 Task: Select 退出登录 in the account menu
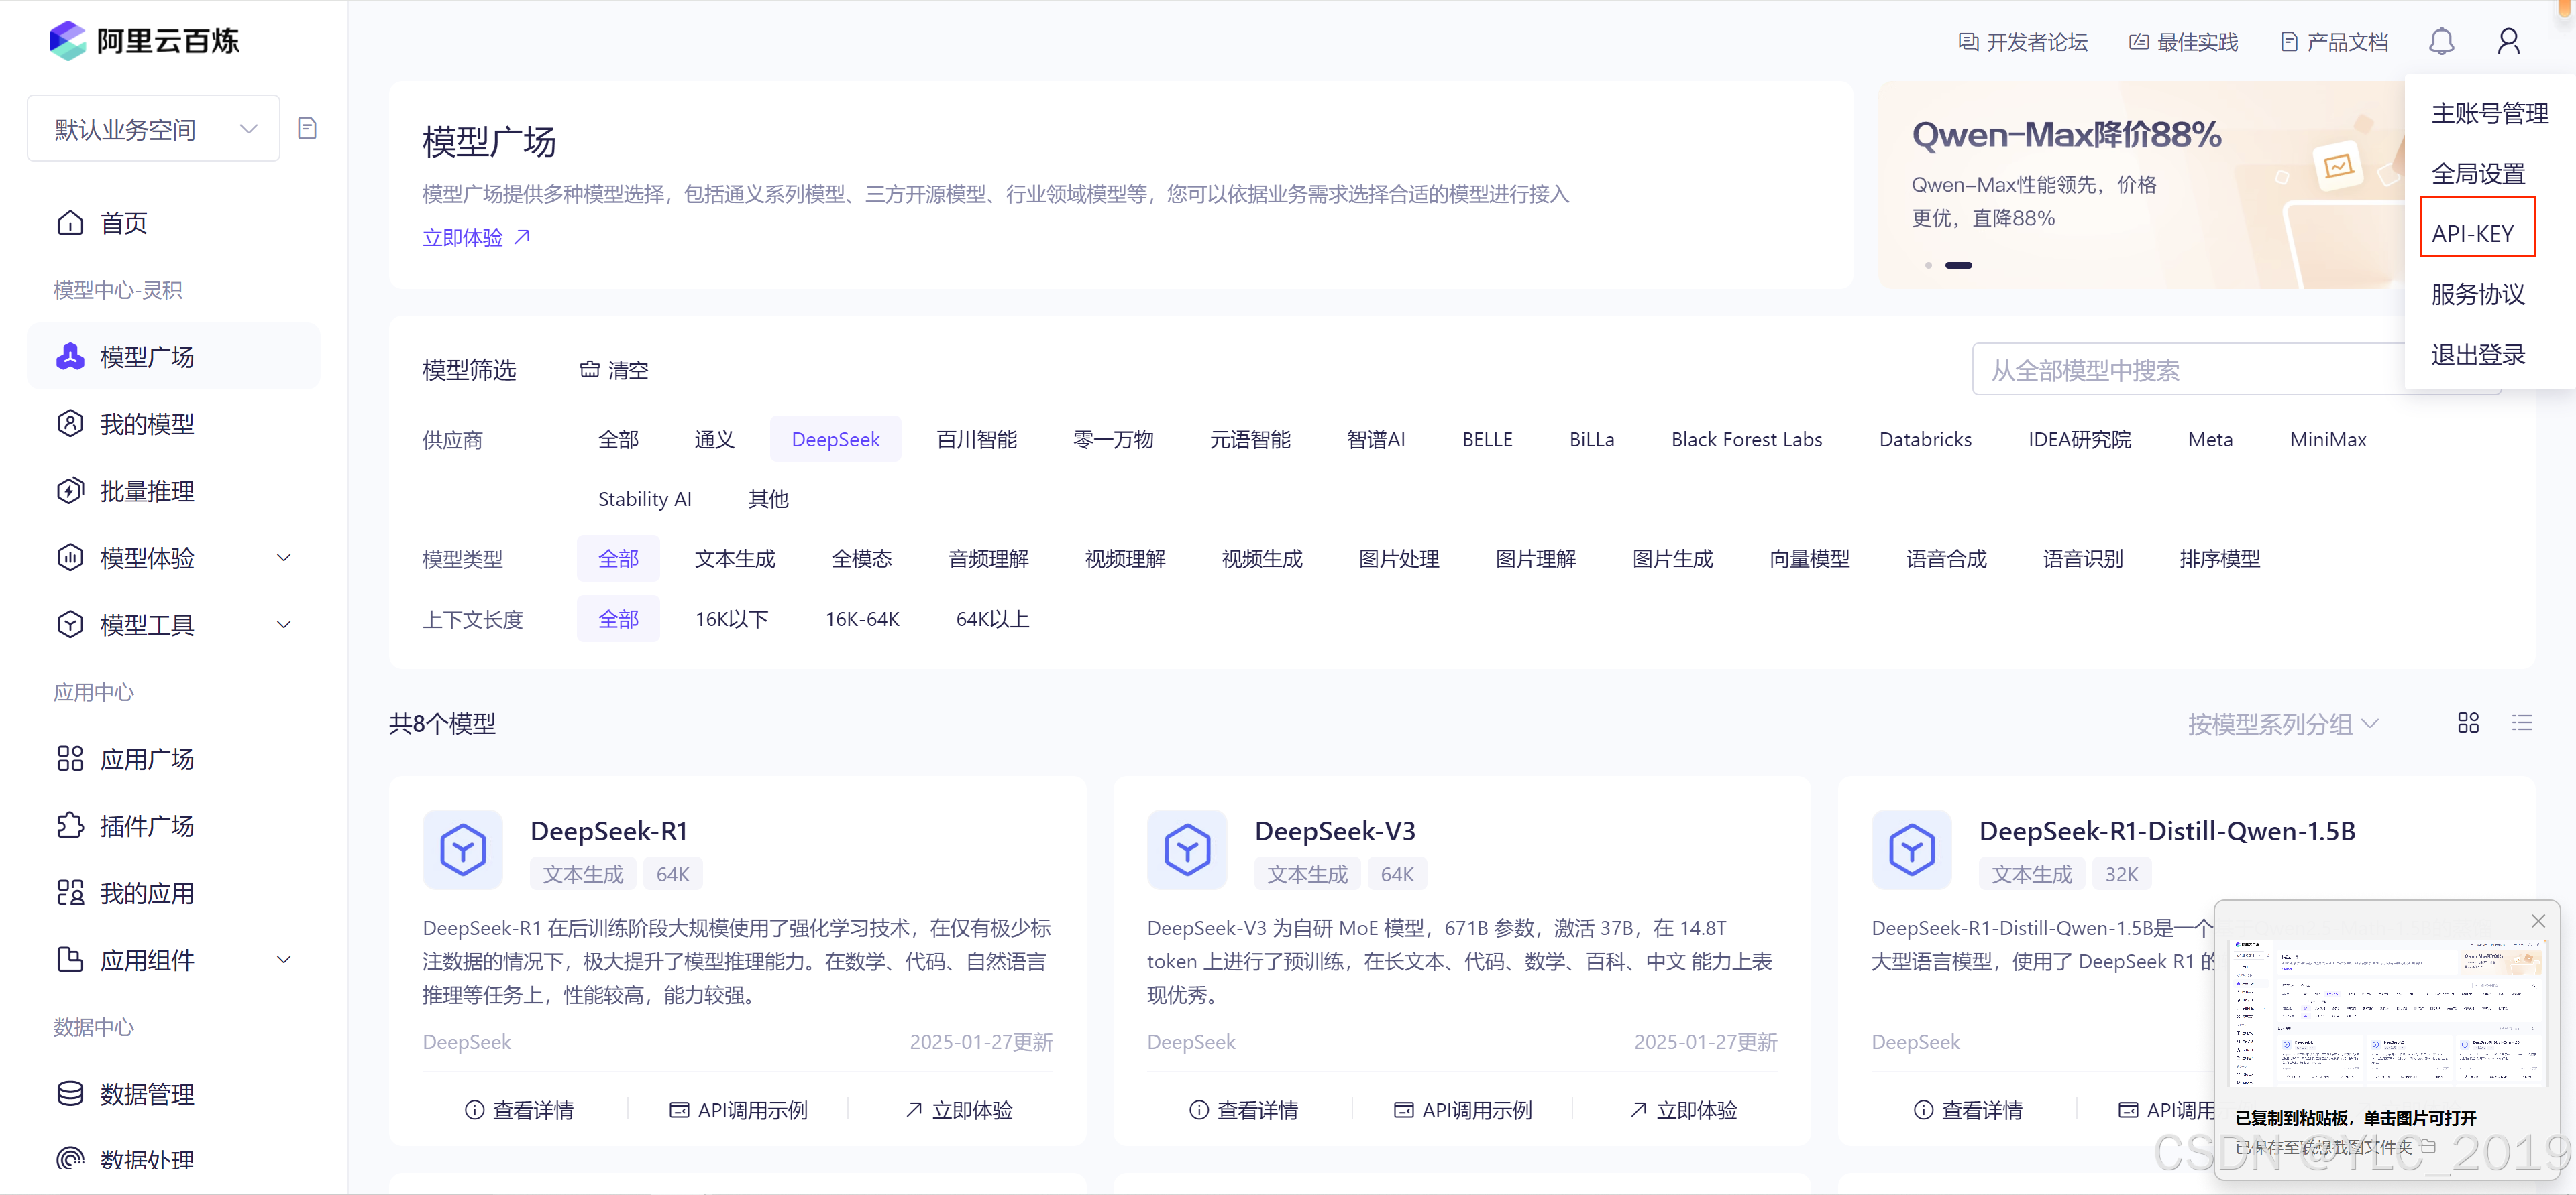2478,354
